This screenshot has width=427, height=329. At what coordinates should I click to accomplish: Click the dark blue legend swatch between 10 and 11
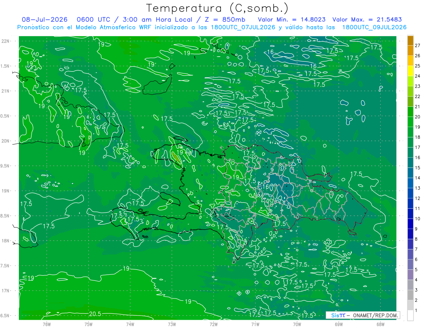[x=410, y=214]
